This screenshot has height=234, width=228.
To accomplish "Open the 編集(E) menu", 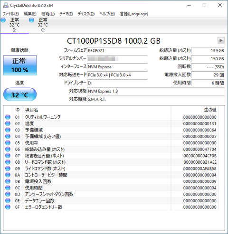I will [30, 14].
